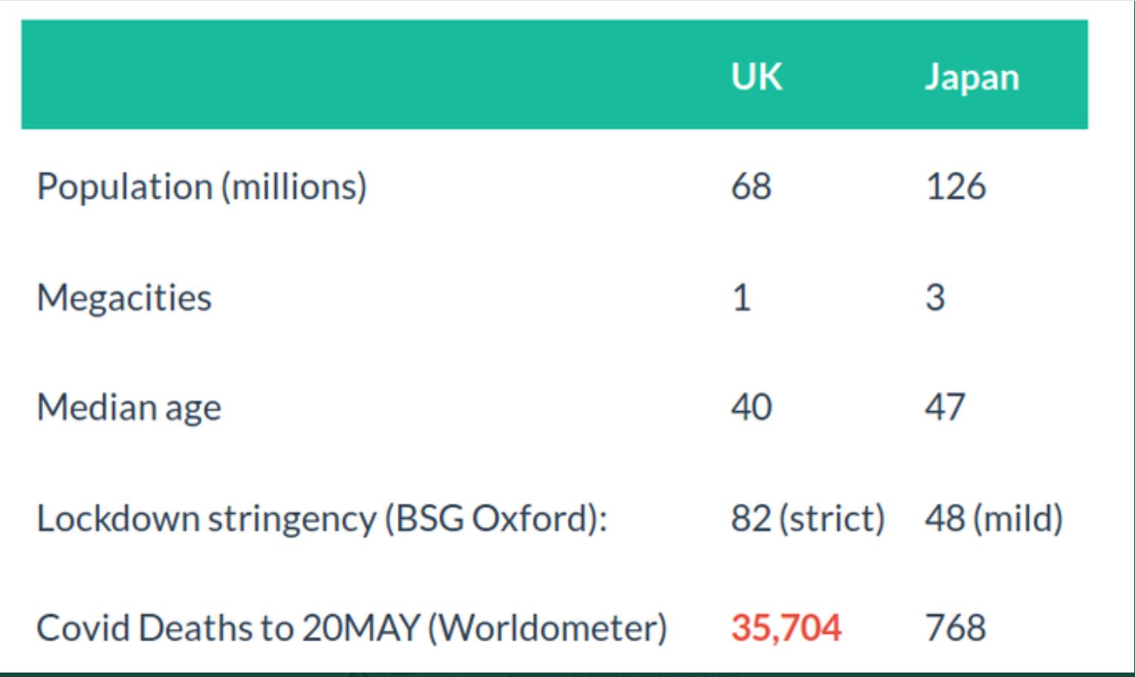Click the BSG Oxford text in parentheses

point(493,518)
